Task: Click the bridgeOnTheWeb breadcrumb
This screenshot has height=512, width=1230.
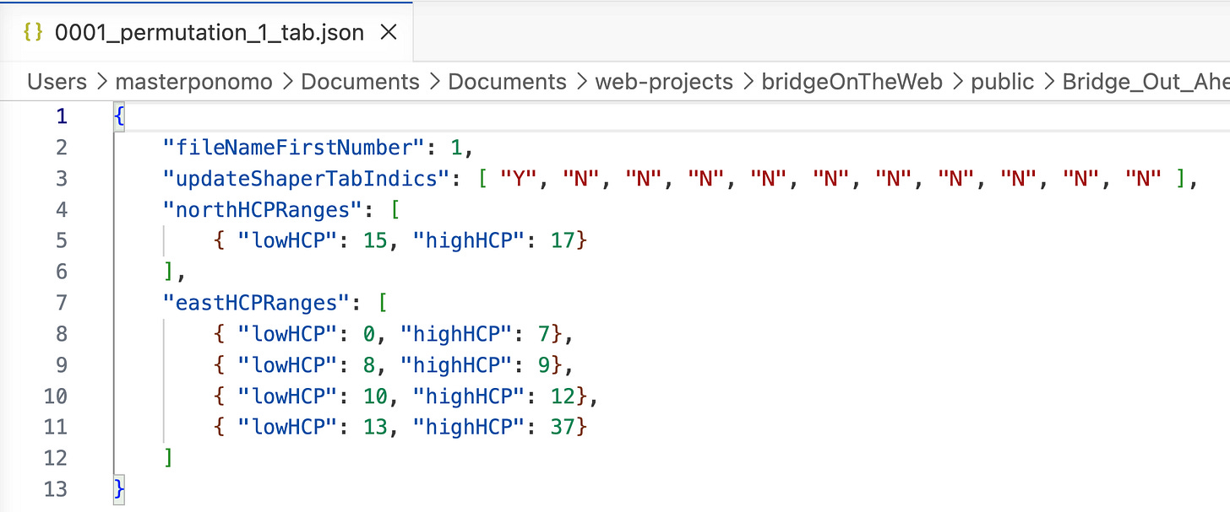Action: pos(852,82)
